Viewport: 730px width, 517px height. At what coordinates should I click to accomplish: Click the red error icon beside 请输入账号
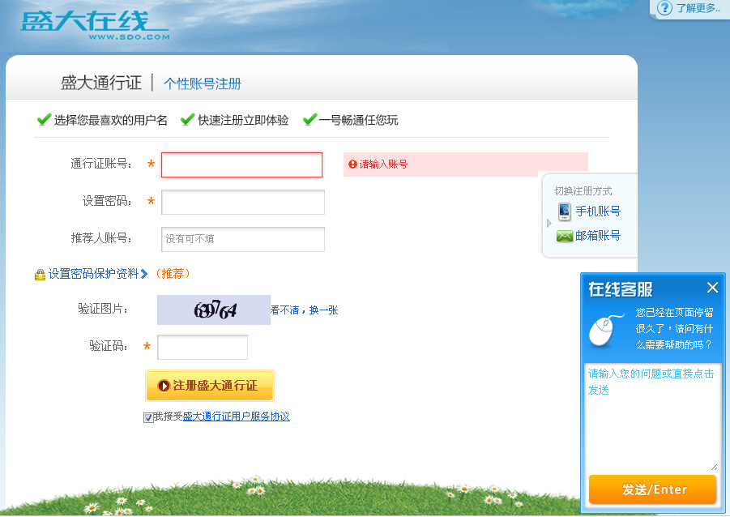[352, 164]
